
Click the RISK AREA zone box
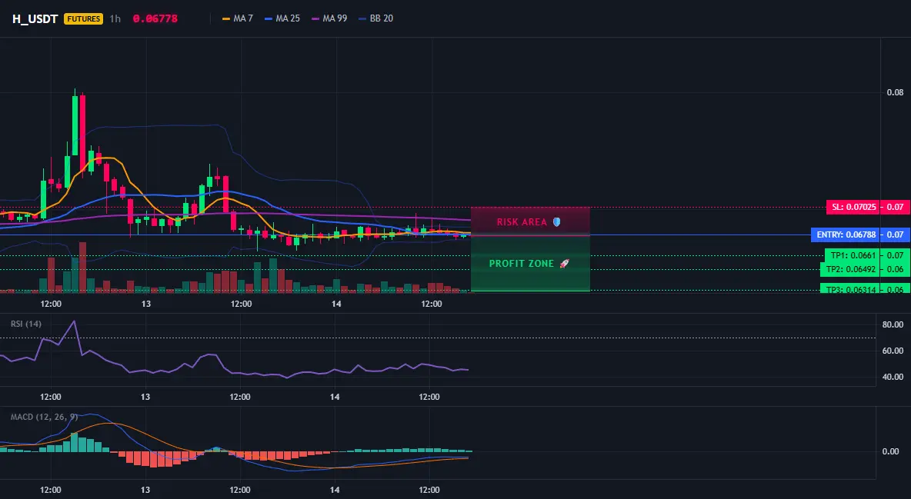click(x=530, y=221)
